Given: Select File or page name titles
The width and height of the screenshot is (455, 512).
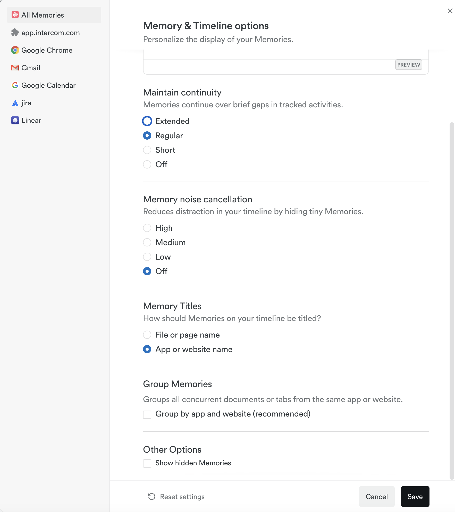Looking at the screenshot, I should (147, 335).
